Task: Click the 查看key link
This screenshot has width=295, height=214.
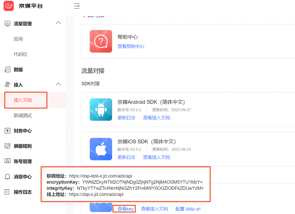Action: click(x=125, y=209)
